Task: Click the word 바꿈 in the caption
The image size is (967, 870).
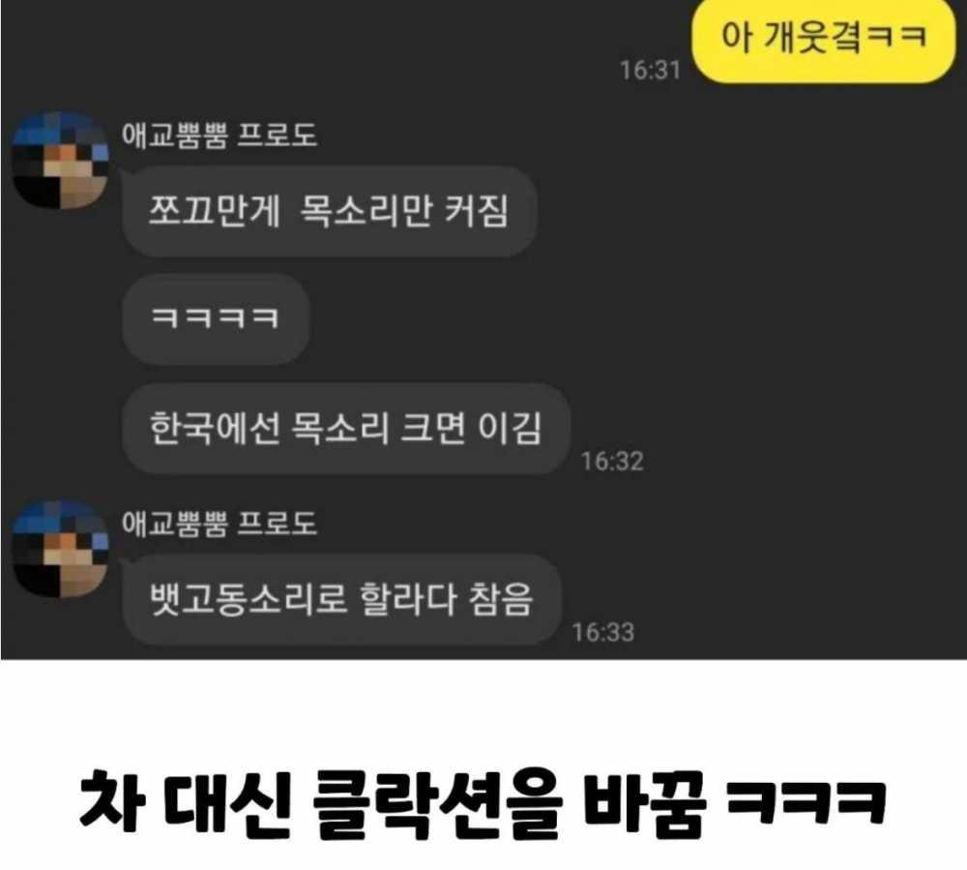Action: coord(644,804)
